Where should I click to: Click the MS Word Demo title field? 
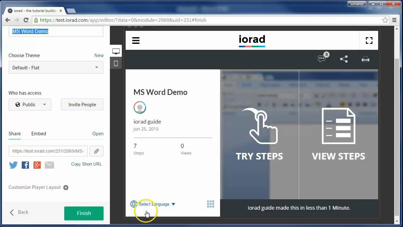[x=56, y=32]
